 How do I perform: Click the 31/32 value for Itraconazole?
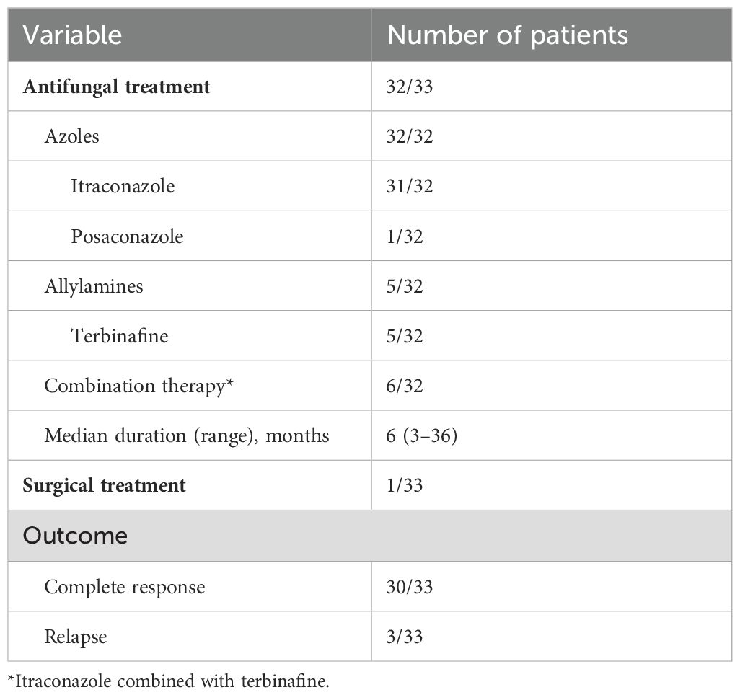(409, 186)
